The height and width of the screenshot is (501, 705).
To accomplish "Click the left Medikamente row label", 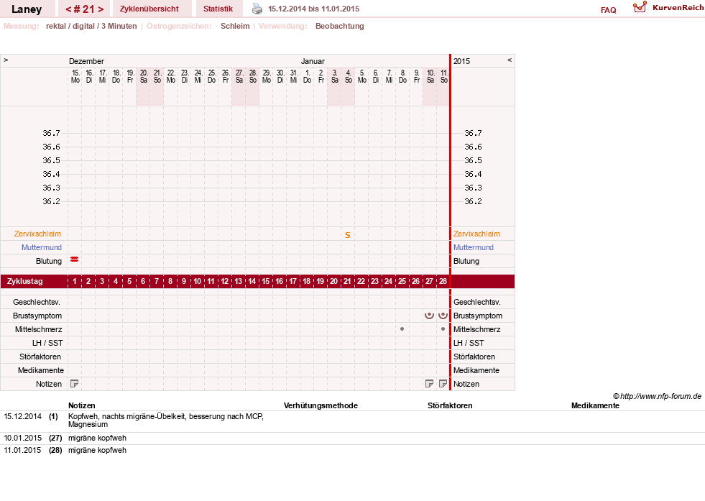I will click(40, 370).
